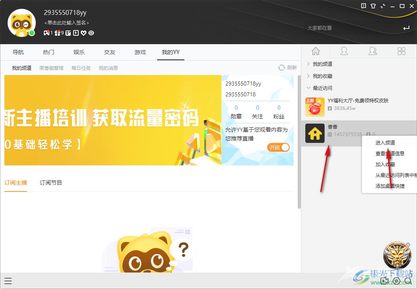Open the 我的消息 sub-tab
This screenshot has width=417, height=289.
[108, 68]
